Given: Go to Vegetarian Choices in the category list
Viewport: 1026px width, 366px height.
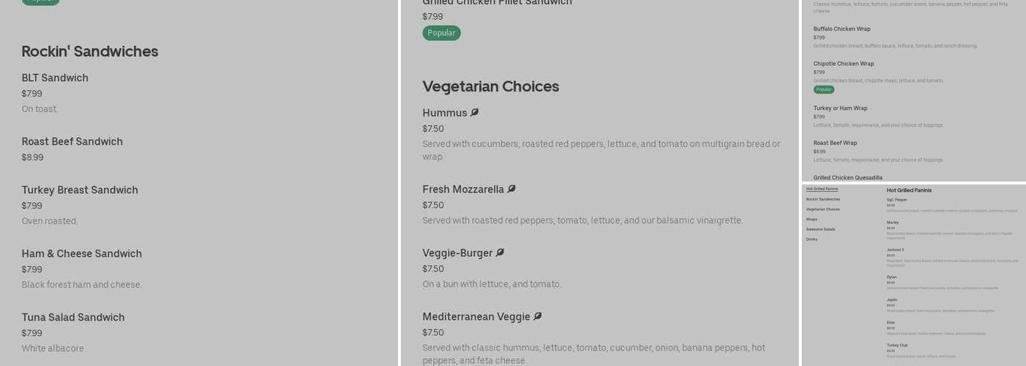Looking at the screenshot, I should 823,209.
